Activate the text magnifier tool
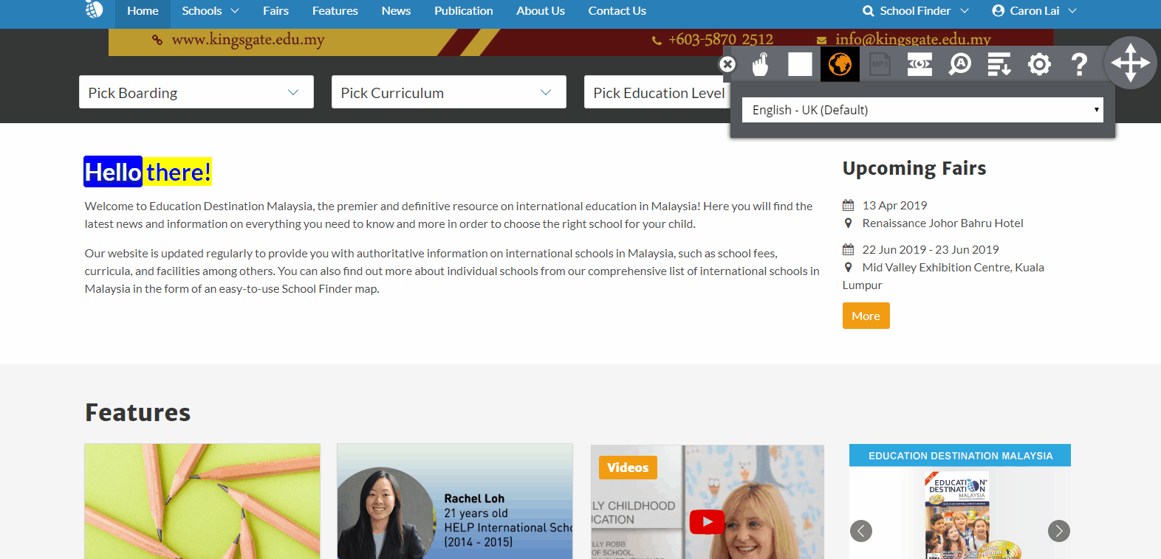Viewport: 1161px width, 559px height. pyautogui.click(x=959, y=65)
